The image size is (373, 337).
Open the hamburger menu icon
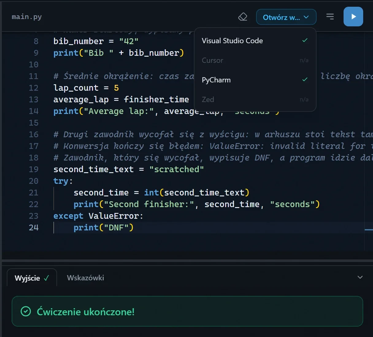point(330,17)
